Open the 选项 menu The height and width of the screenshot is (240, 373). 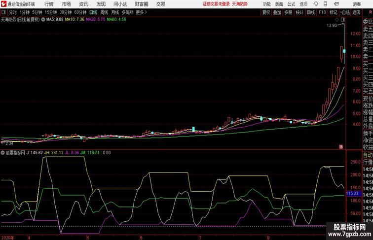[x=303, y=4]
